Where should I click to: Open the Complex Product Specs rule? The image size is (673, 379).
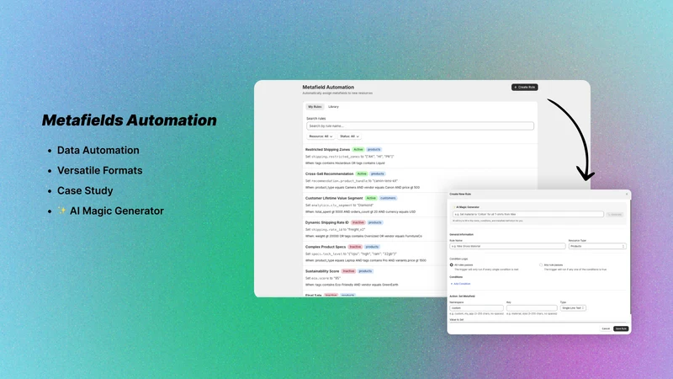326,247
